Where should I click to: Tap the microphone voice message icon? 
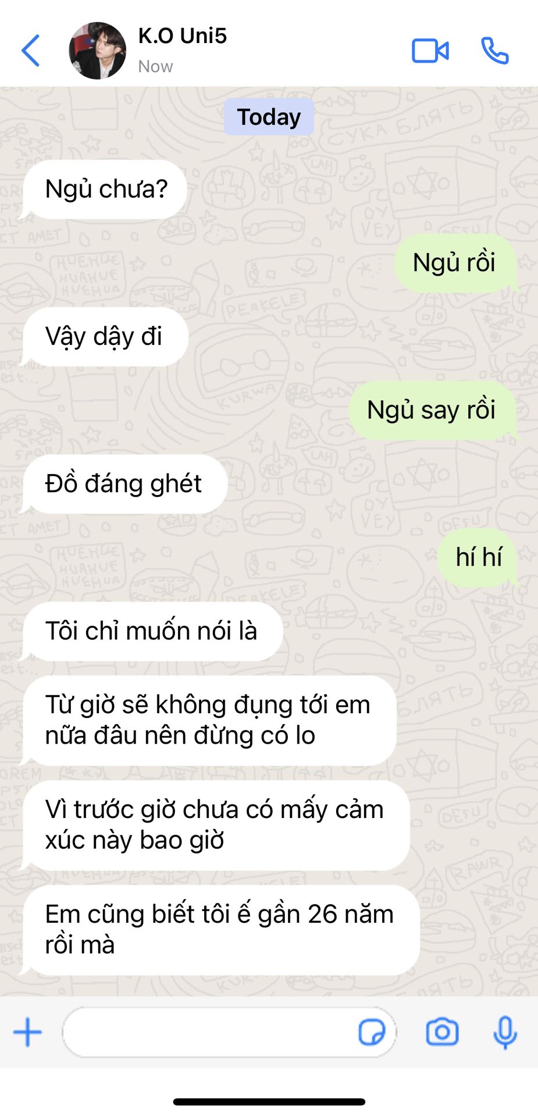point(505,1033)
